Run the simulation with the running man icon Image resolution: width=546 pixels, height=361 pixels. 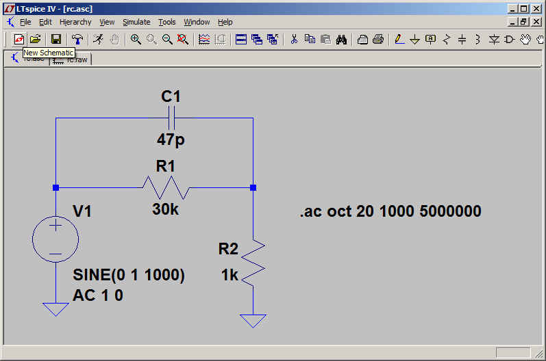tap(99, 39)
